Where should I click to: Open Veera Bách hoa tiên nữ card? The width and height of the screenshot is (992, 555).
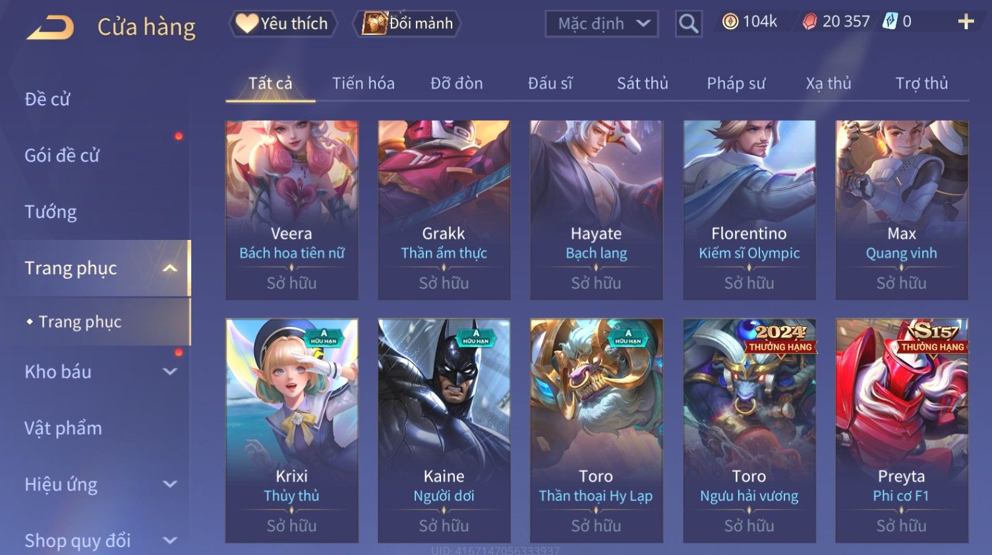click(291, 210)
